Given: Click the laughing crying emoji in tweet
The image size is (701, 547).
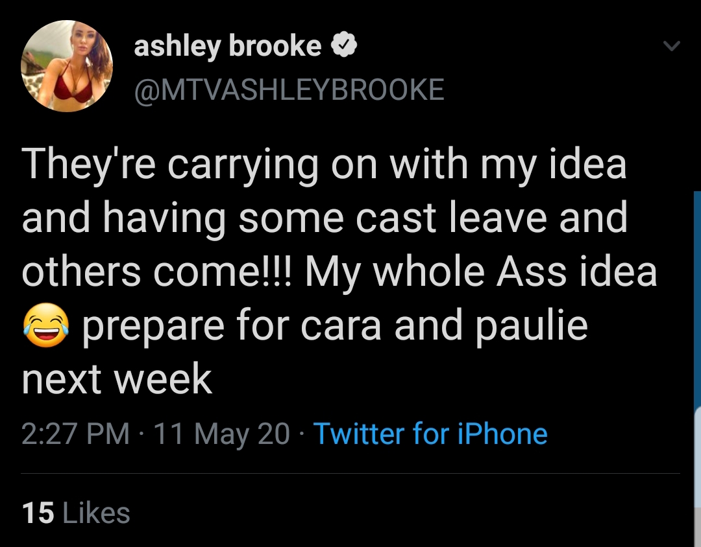Looking at the screenshot, I should pos(46,325).
